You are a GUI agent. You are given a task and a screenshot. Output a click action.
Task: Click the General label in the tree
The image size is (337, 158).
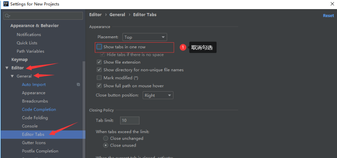pyautogui.click(x=24, y=76)
